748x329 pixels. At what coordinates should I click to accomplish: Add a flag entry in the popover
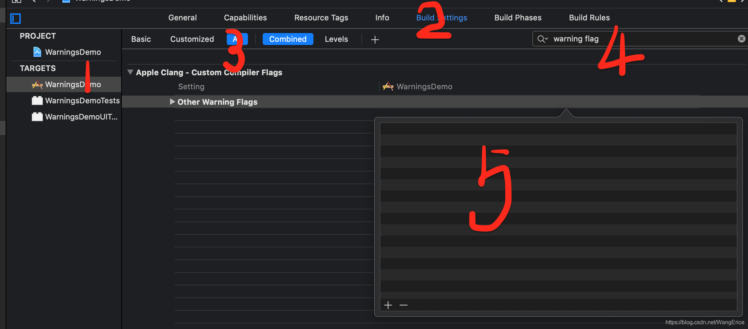388,305
